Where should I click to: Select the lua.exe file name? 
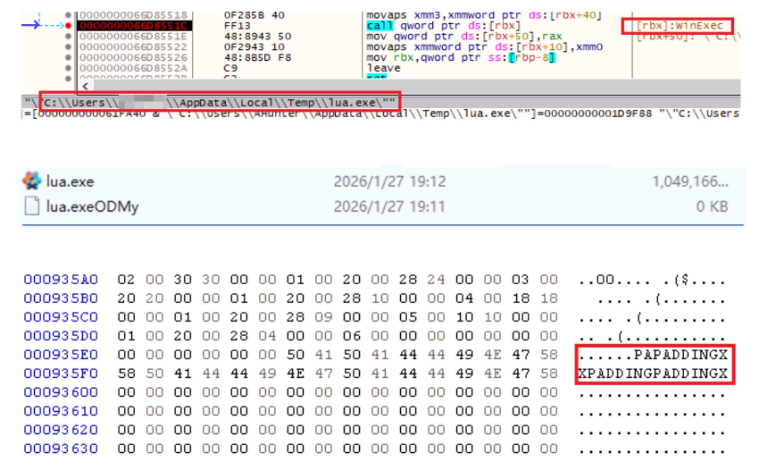(x=70, y=182)
